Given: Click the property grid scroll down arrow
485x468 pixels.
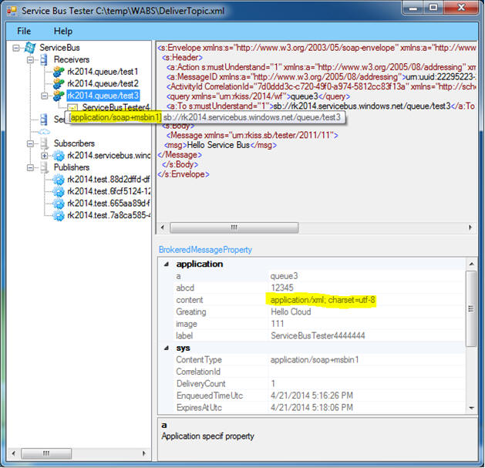Looking at the screenshot, I should pos(471,408).
